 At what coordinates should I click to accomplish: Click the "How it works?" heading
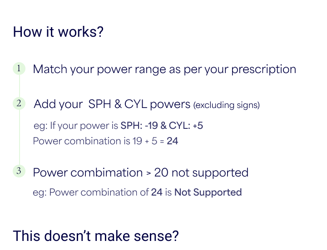58,32
